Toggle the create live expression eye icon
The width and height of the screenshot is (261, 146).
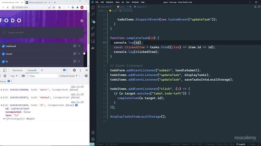pyautogui.click(x=23, y=76)
